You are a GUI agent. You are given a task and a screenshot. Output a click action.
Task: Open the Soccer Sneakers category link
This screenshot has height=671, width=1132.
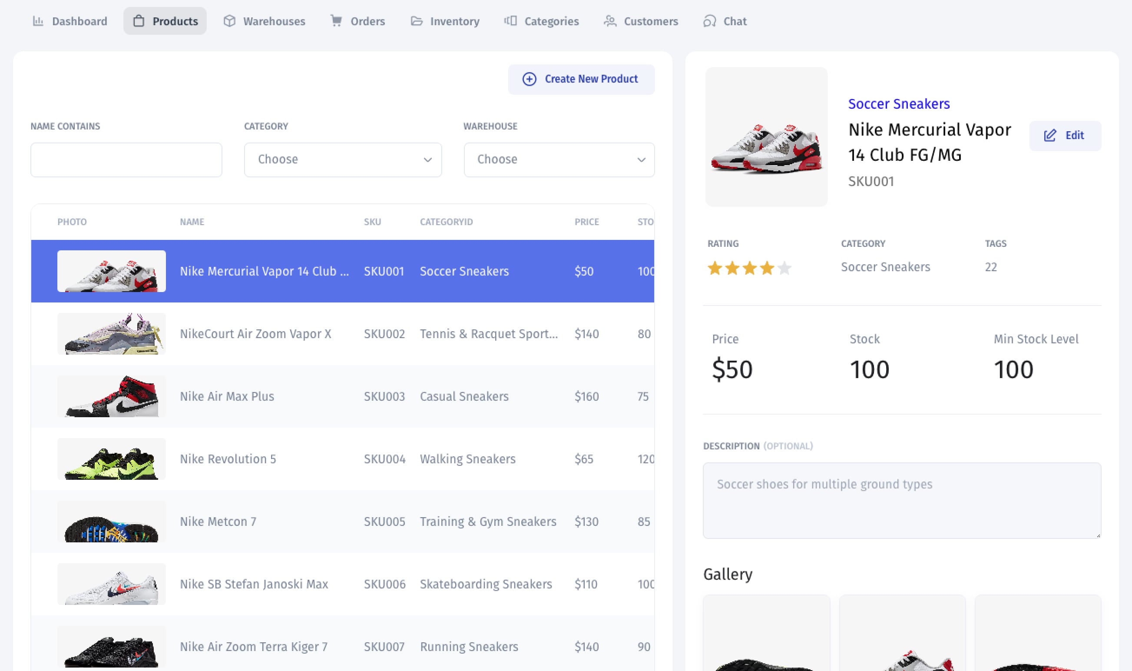[x=899, y=104]
